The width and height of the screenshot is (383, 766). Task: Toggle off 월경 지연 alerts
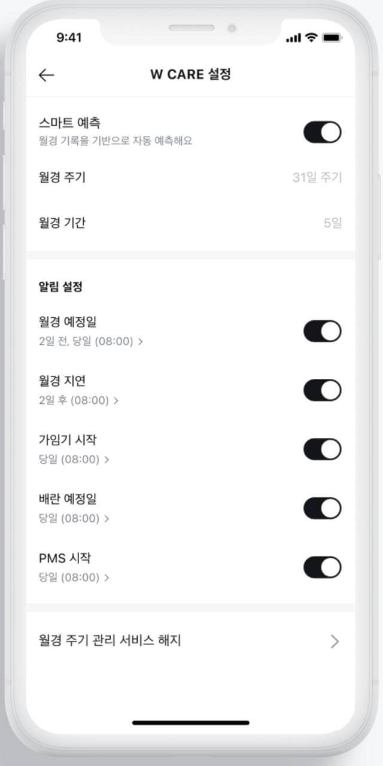[x=322, y=390]
